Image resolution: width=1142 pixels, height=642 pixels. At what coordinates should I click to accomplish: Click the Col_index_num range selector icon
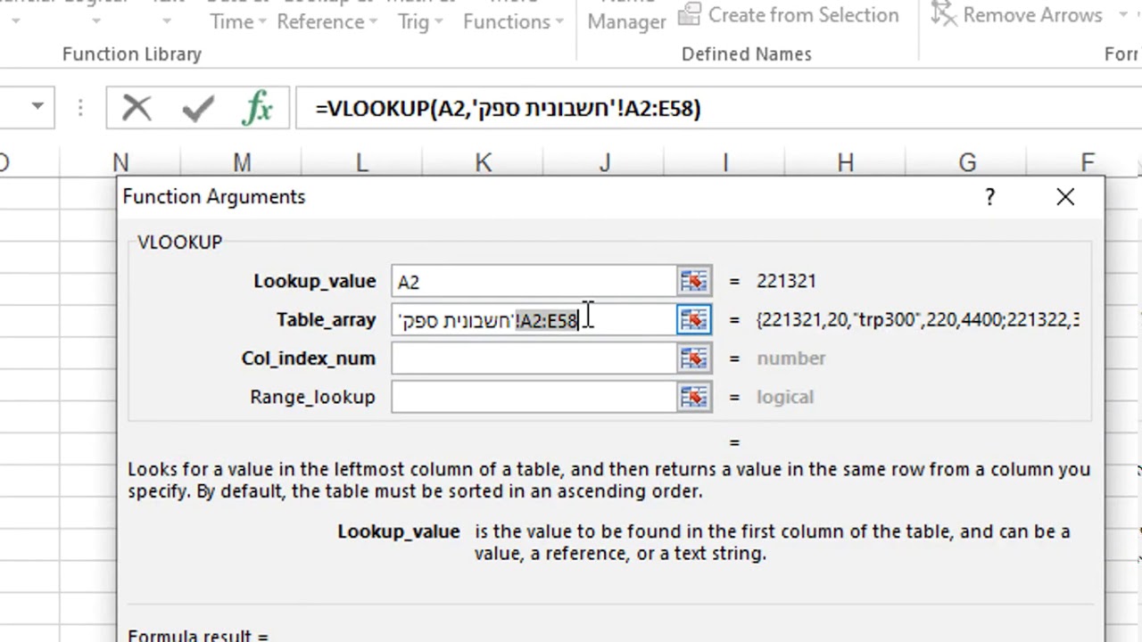(x=694, y=358)
